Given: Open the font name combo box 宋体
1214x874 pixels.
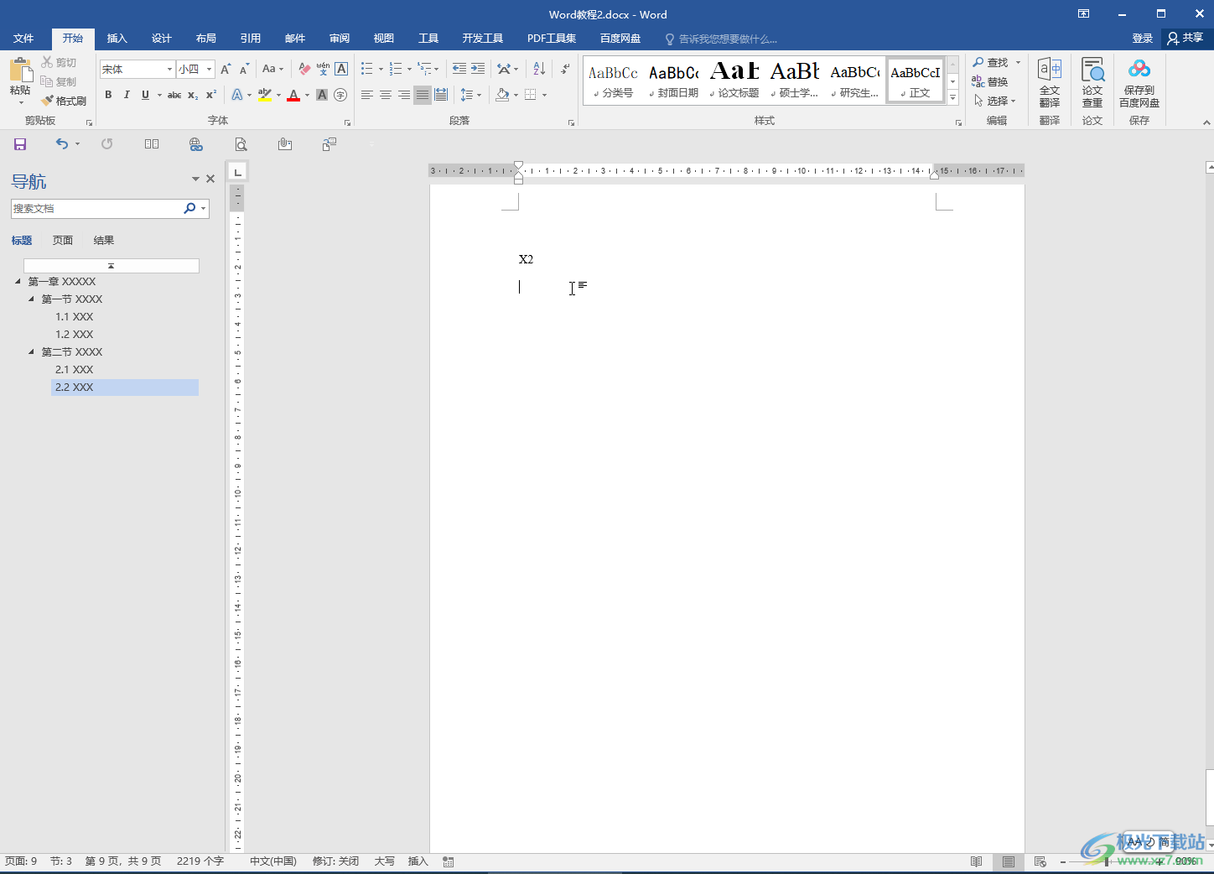Looking at the screenshot, I should (137, 69).
